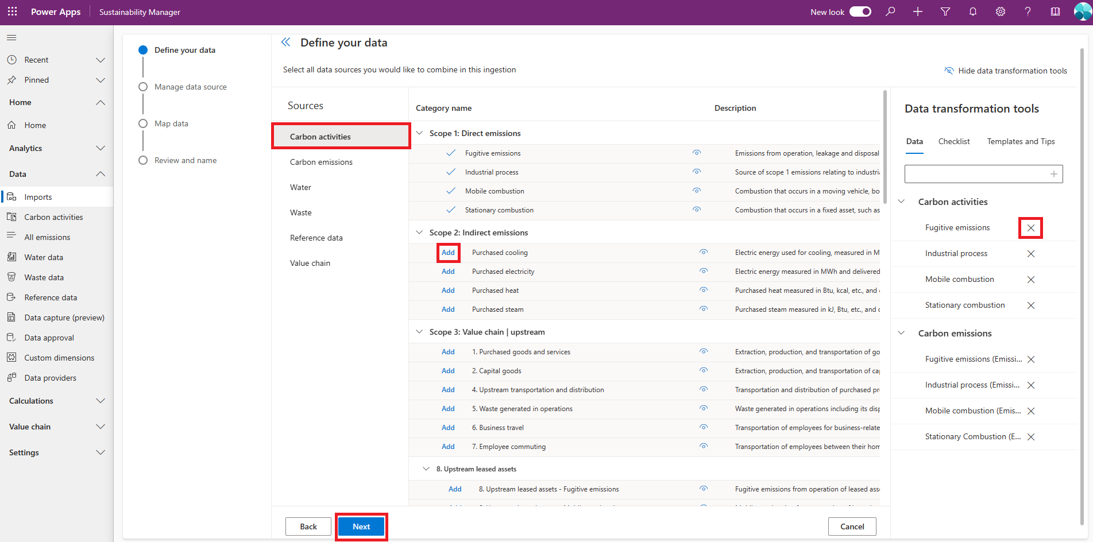Remove Stationary Combustion (E... entry
1093x542 pixels.
(x=1031, y=437)
